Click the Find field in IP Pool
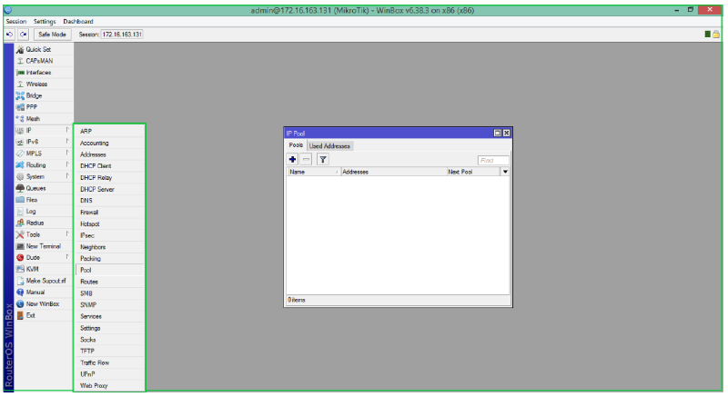Viewport: 728px width, 397px height. coord(493,160)
